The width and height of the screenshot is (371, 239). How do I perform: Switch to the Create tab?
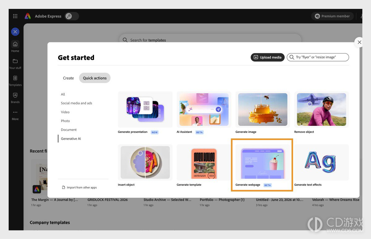click(68, 78)
